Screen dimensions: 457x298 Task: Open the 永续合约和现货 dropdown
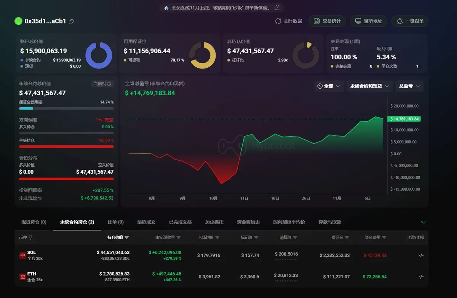369,86
